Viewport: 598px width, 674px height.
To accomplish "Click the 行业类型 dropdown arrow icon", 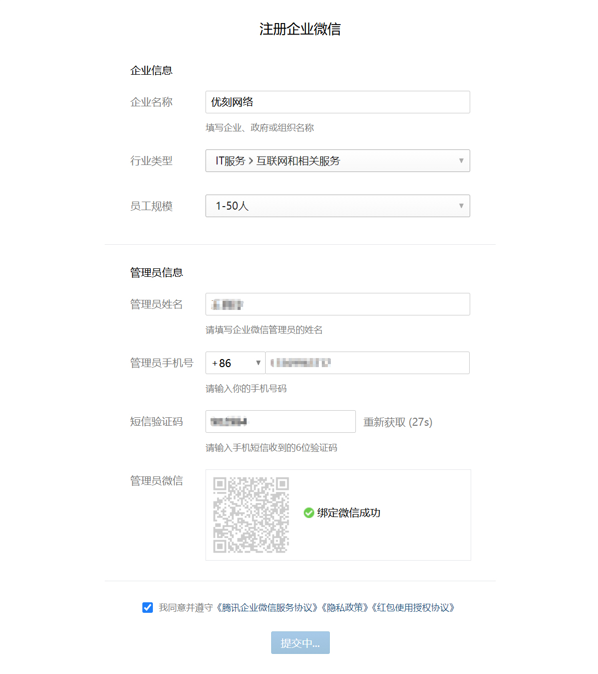I will point(461,160).
